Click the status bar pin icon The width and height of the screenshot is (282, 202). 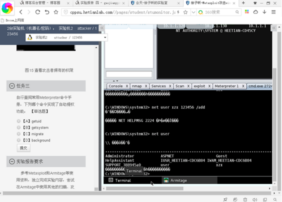[225, 200]
